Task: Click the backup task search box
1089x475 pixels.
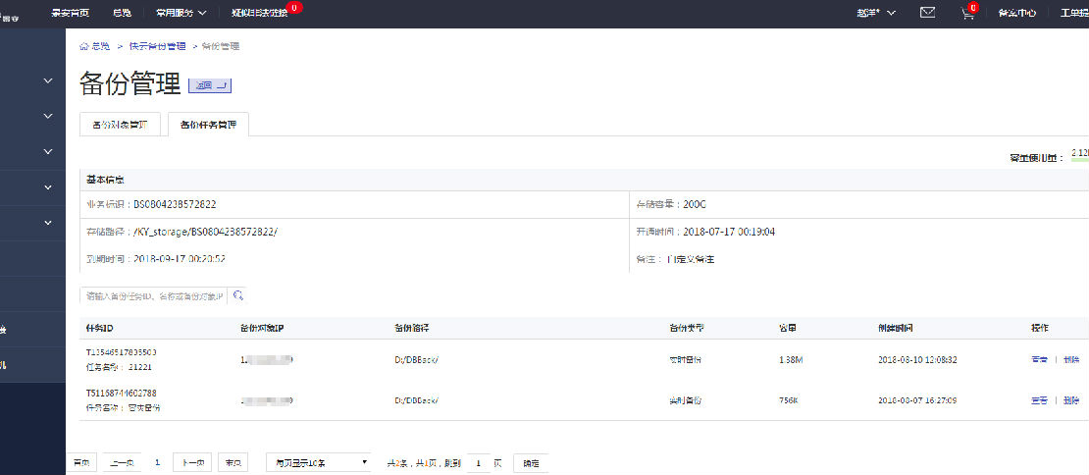Action: point(153,295)
